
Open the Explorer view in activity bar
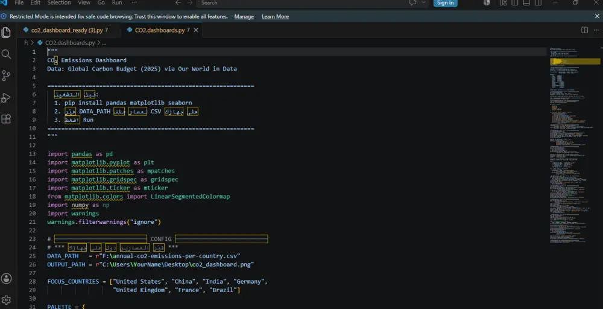[6, 33]
